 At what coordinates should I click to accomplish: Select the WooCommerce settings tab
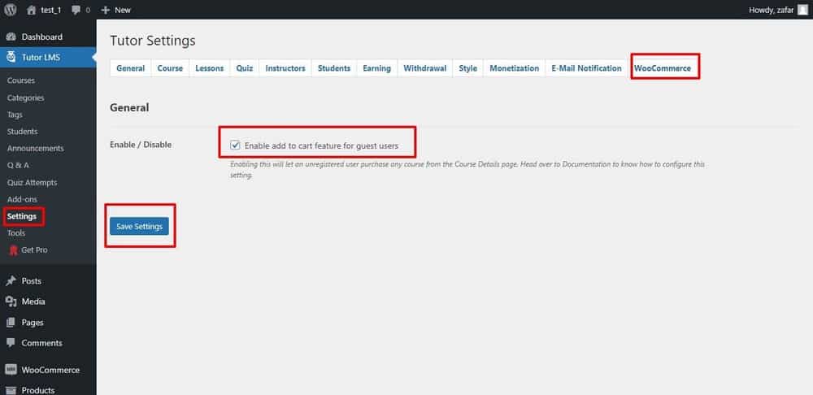tap(663, 68)
